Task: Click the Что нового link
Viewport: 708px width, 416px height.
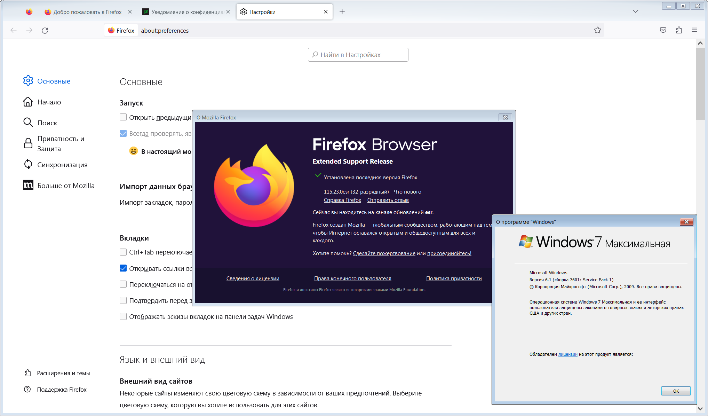Action: (x=407, y=192)
